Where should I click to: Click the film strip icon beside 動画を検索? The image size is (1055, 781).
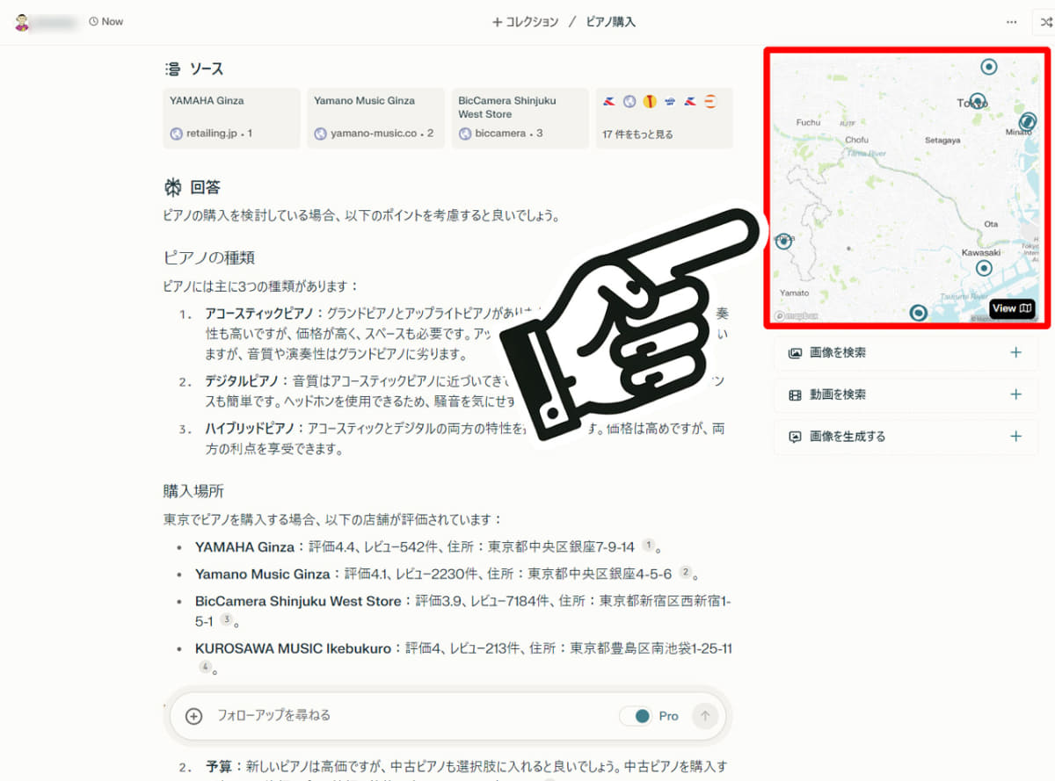pos(794,394)
